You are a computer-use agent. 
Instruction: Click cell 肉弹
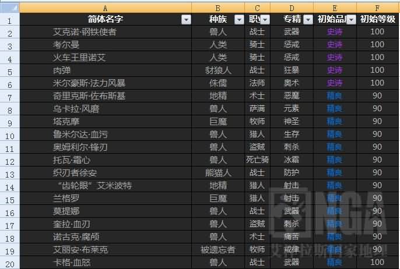point(106,70)
